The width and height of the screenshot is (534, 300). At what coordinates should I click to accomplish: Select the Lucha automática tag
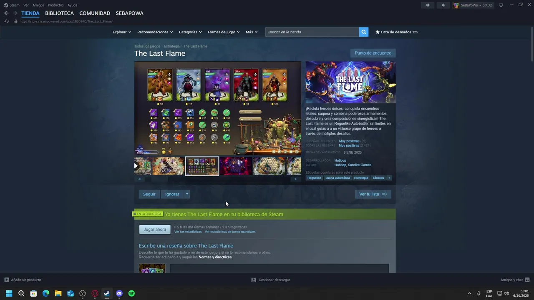pyautogui.click(x=338, y=178)
